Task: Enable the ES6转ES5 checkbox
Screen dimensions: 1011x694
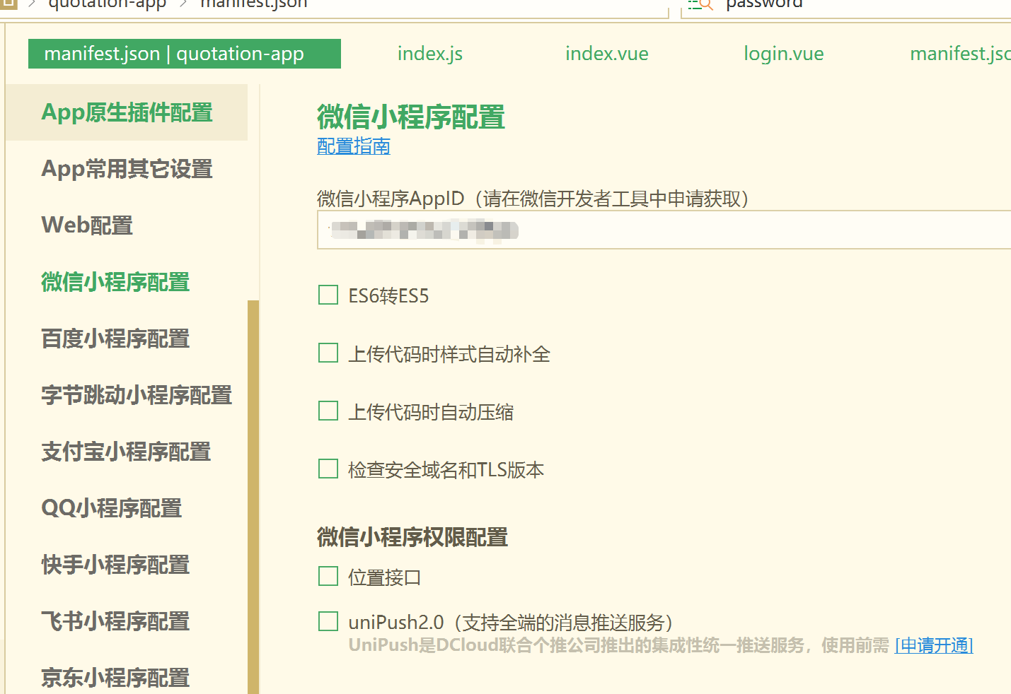Action: tap(328, 295)
